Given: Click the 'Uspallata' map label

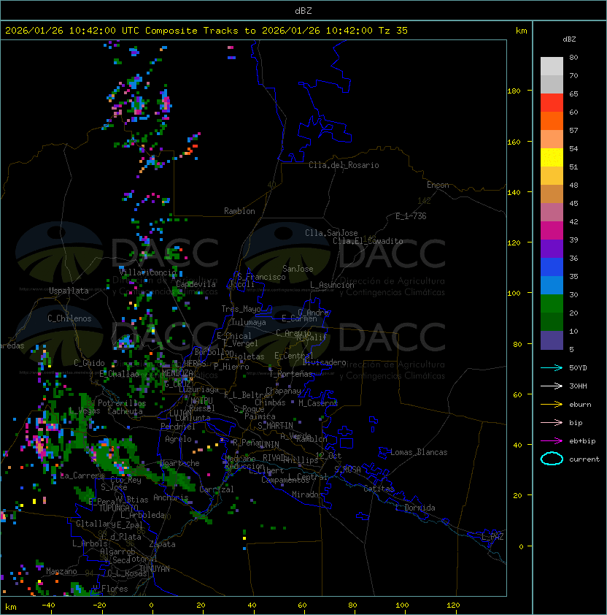Looking at the screenshot, I should [x=69, y=291].
